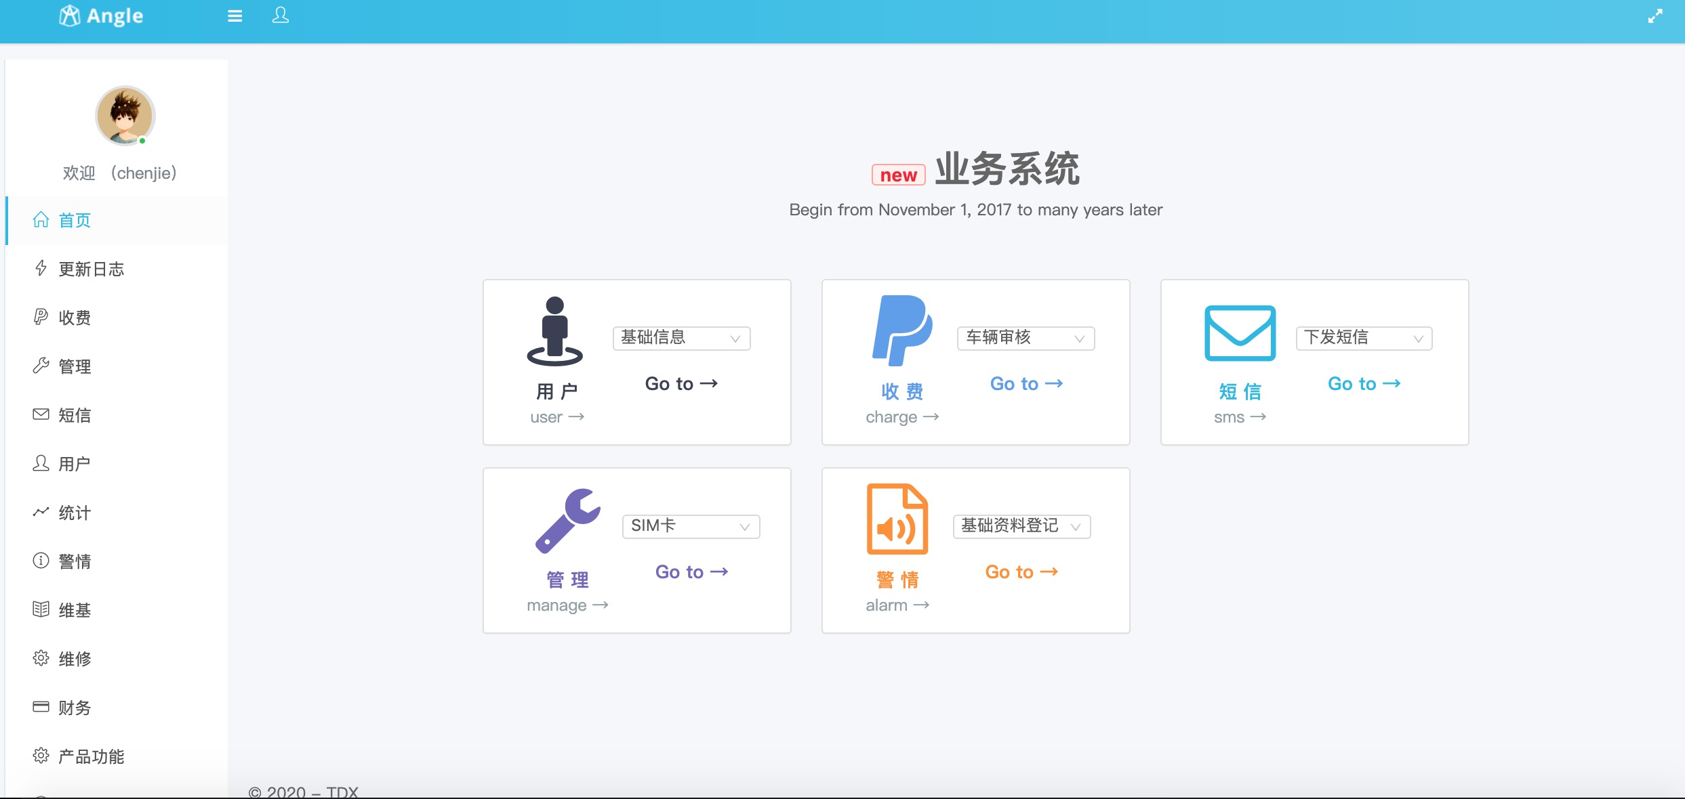Screen dimensions: 1685x799
Task: Click the alarm arrow link
Action: pos(897,605)
